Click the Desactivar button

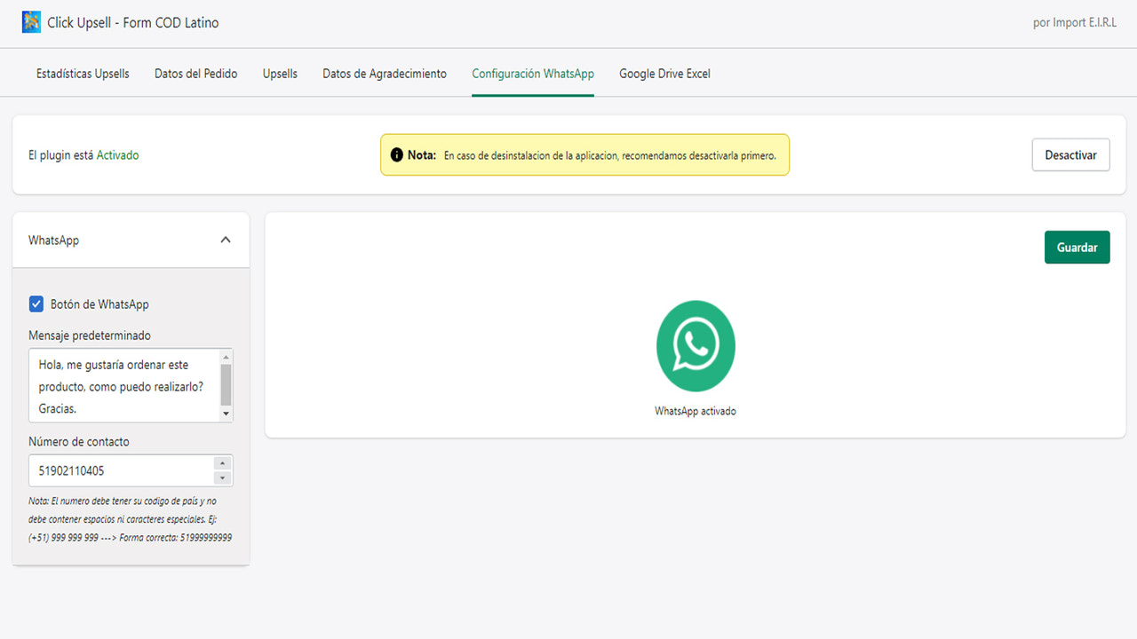pos(1070,154)
